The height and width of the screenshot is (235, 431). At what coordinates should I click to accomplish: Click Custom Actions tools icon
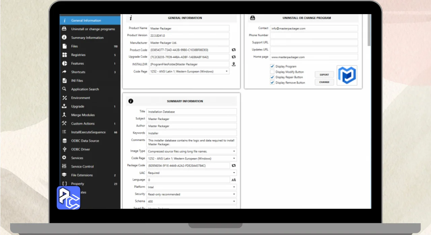(64, 123)
